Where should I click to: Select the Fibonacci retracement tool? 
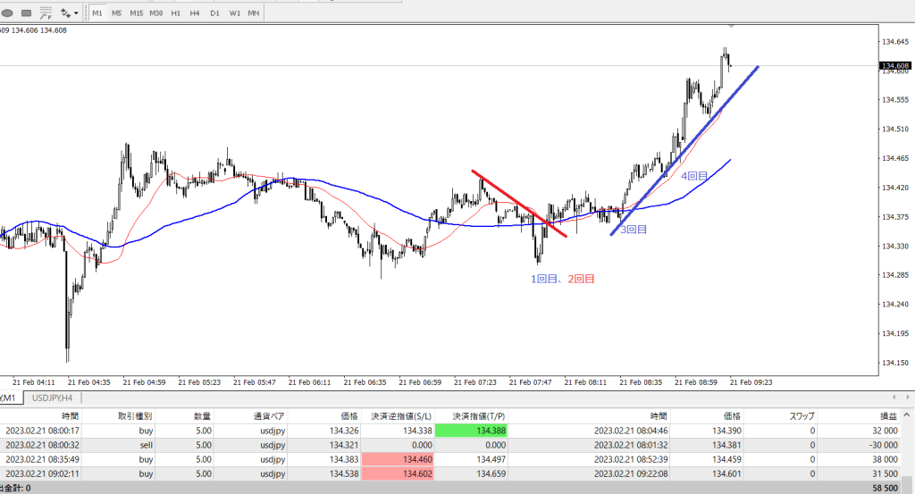(46, 13)
